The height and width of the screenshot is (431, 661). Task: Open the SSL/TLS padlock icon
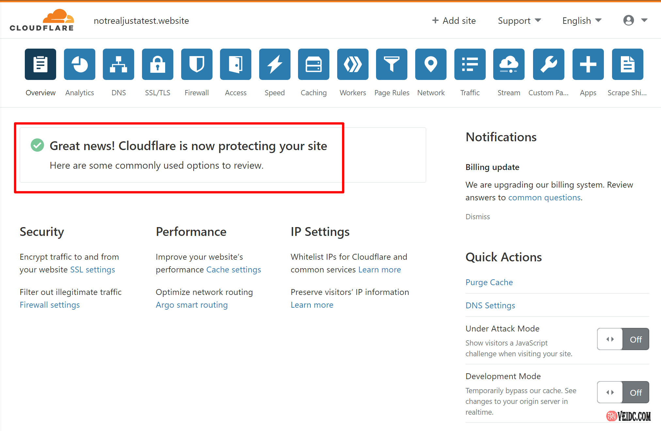157,64
